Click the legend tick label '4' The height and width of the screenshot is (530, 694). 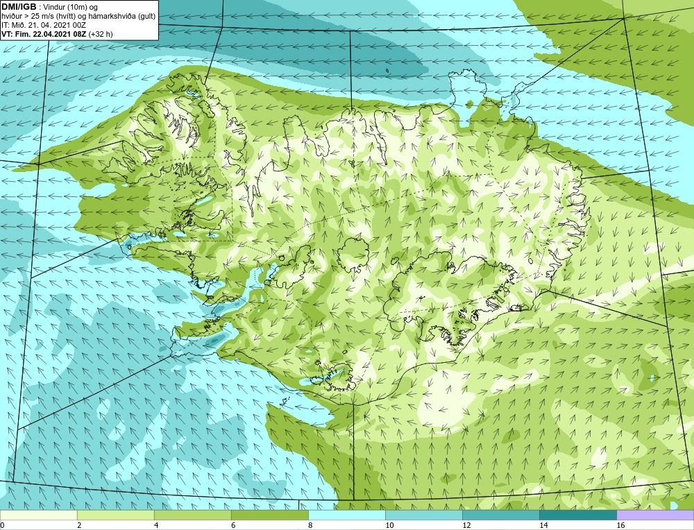point(156,525)
